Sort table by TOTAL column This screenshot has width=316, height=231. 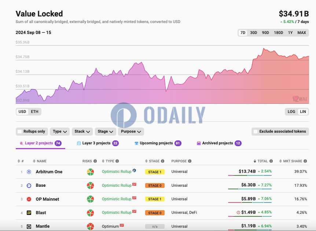coord(261,161)
